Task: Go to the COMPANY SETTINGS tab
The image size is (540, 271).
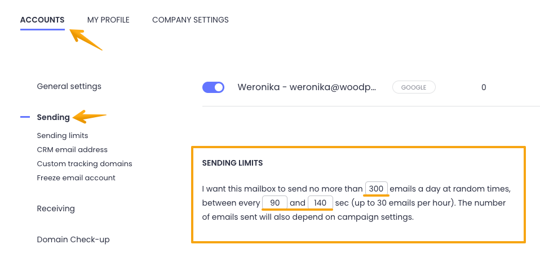Action: click(191, 20)
